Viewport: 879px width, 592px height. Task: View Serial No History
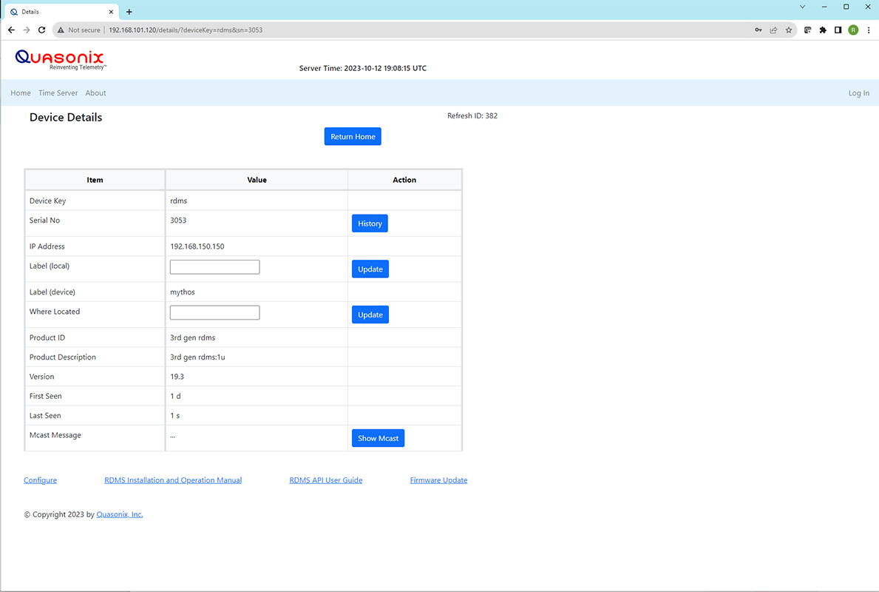click(370, 223)
